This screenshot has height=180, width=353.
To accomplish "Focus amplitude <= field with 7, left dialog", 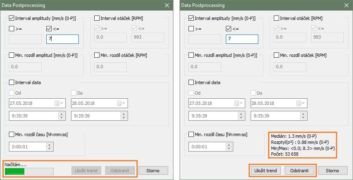I will [x=63, y=39].
